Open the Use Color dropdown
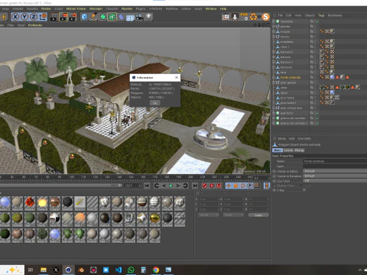 point(335,181)
